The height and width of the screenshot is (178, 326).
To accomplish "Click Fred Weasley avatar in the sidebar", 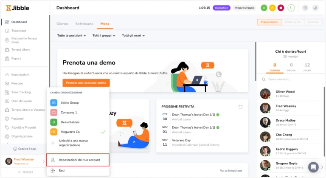I will [x=9, y=161].
